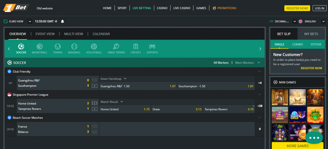Open the Casino menu item
Screen dimensions: 328x149
[162, 8]
